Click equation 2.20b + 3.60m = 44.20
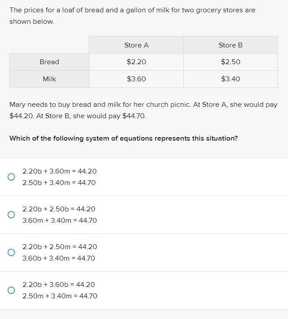 59,171
